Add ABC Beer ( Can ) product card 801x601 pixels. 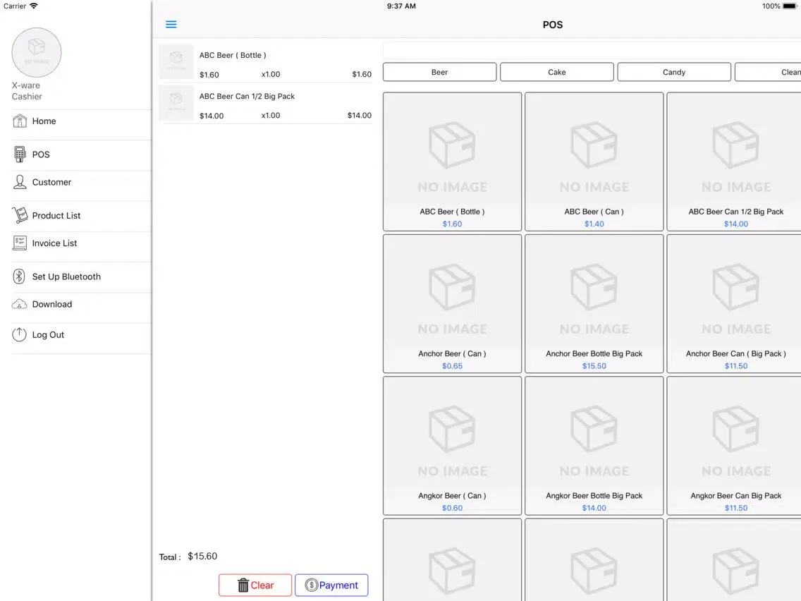pos(594,162)
